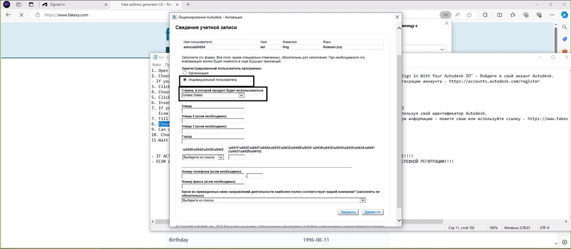The image size is (571, 249).
Task: Stop loading the page
Action: (x=22, y=15)
